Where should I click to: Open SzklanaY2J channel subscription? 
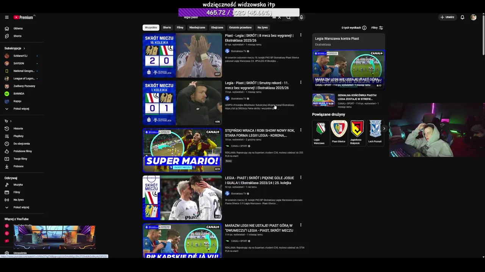coord(21,56)
